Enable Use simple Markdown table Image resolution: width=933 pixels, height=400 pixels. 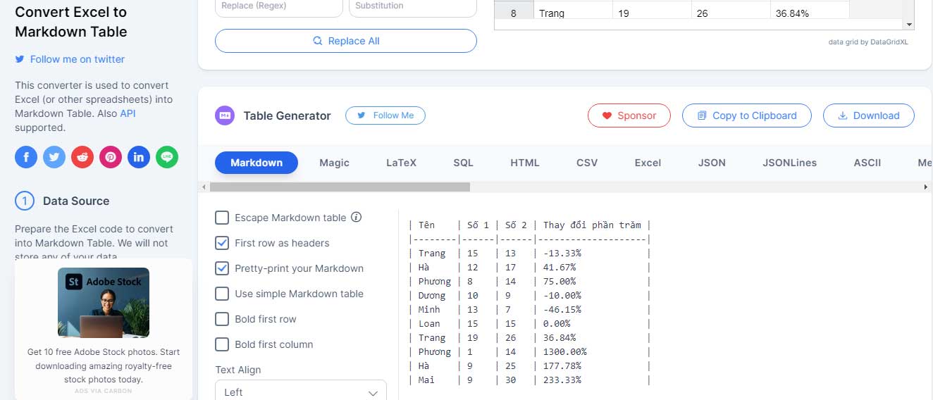(222, 294)
